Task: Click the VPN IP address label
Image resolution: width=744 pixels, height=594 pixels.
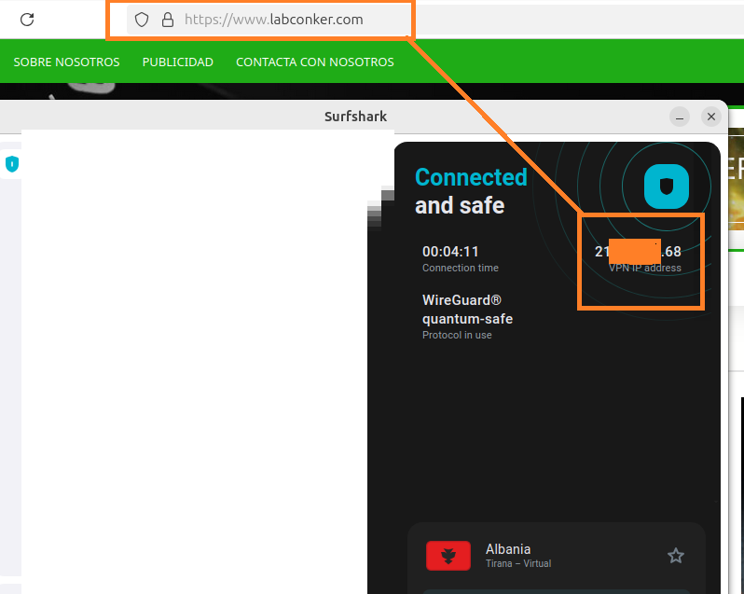Action: coord(645,268)
